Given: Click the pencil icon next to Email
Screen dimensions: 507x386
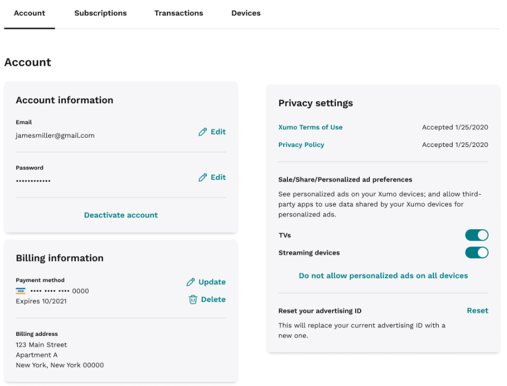Looking at the screenshot, I should pyautogui.click(x=203, y=132).
